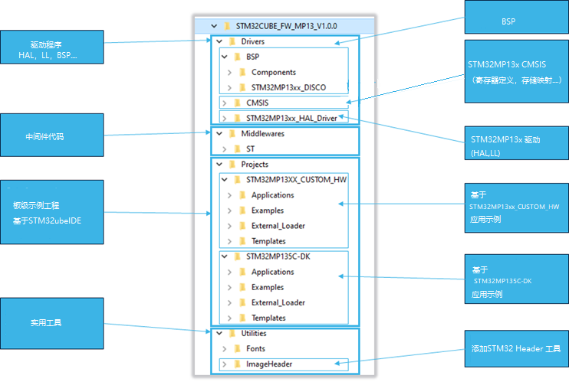The width and height of the screenshot is (569, 382).
Task: Select the STM32MP13xx_DISCO label
Action: pyautogui.click(x=288, y=87)
